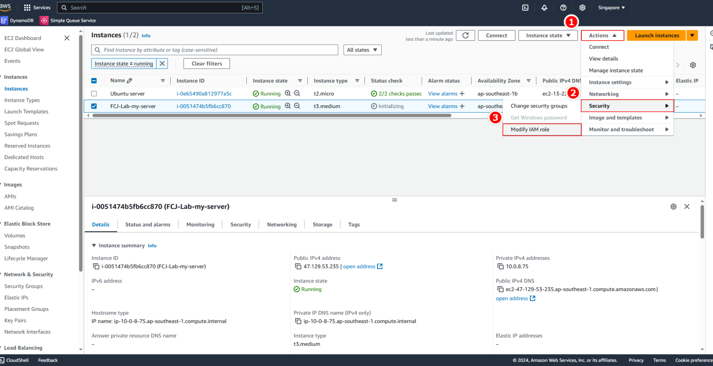The width and height of the screenshot is (713, 366).
Task: Edit the Name column pencil icon
Action: coord(130,81)
